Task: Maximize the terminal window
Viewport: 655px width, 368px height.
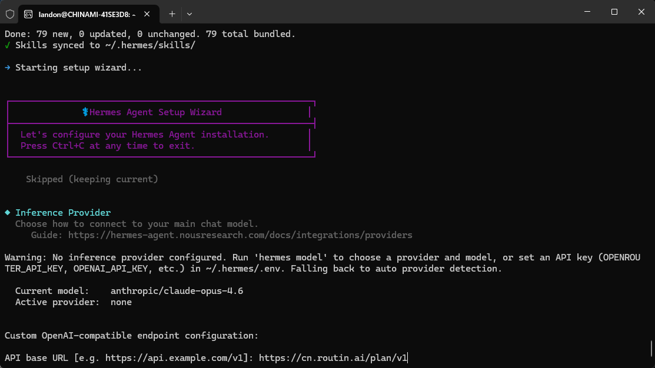Action: tap(614, 12)
